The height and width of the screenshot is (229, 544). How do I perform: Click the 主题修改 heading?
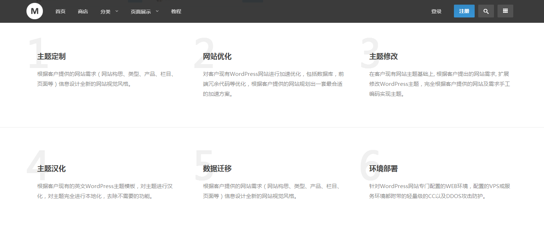(x=384, y=56)
